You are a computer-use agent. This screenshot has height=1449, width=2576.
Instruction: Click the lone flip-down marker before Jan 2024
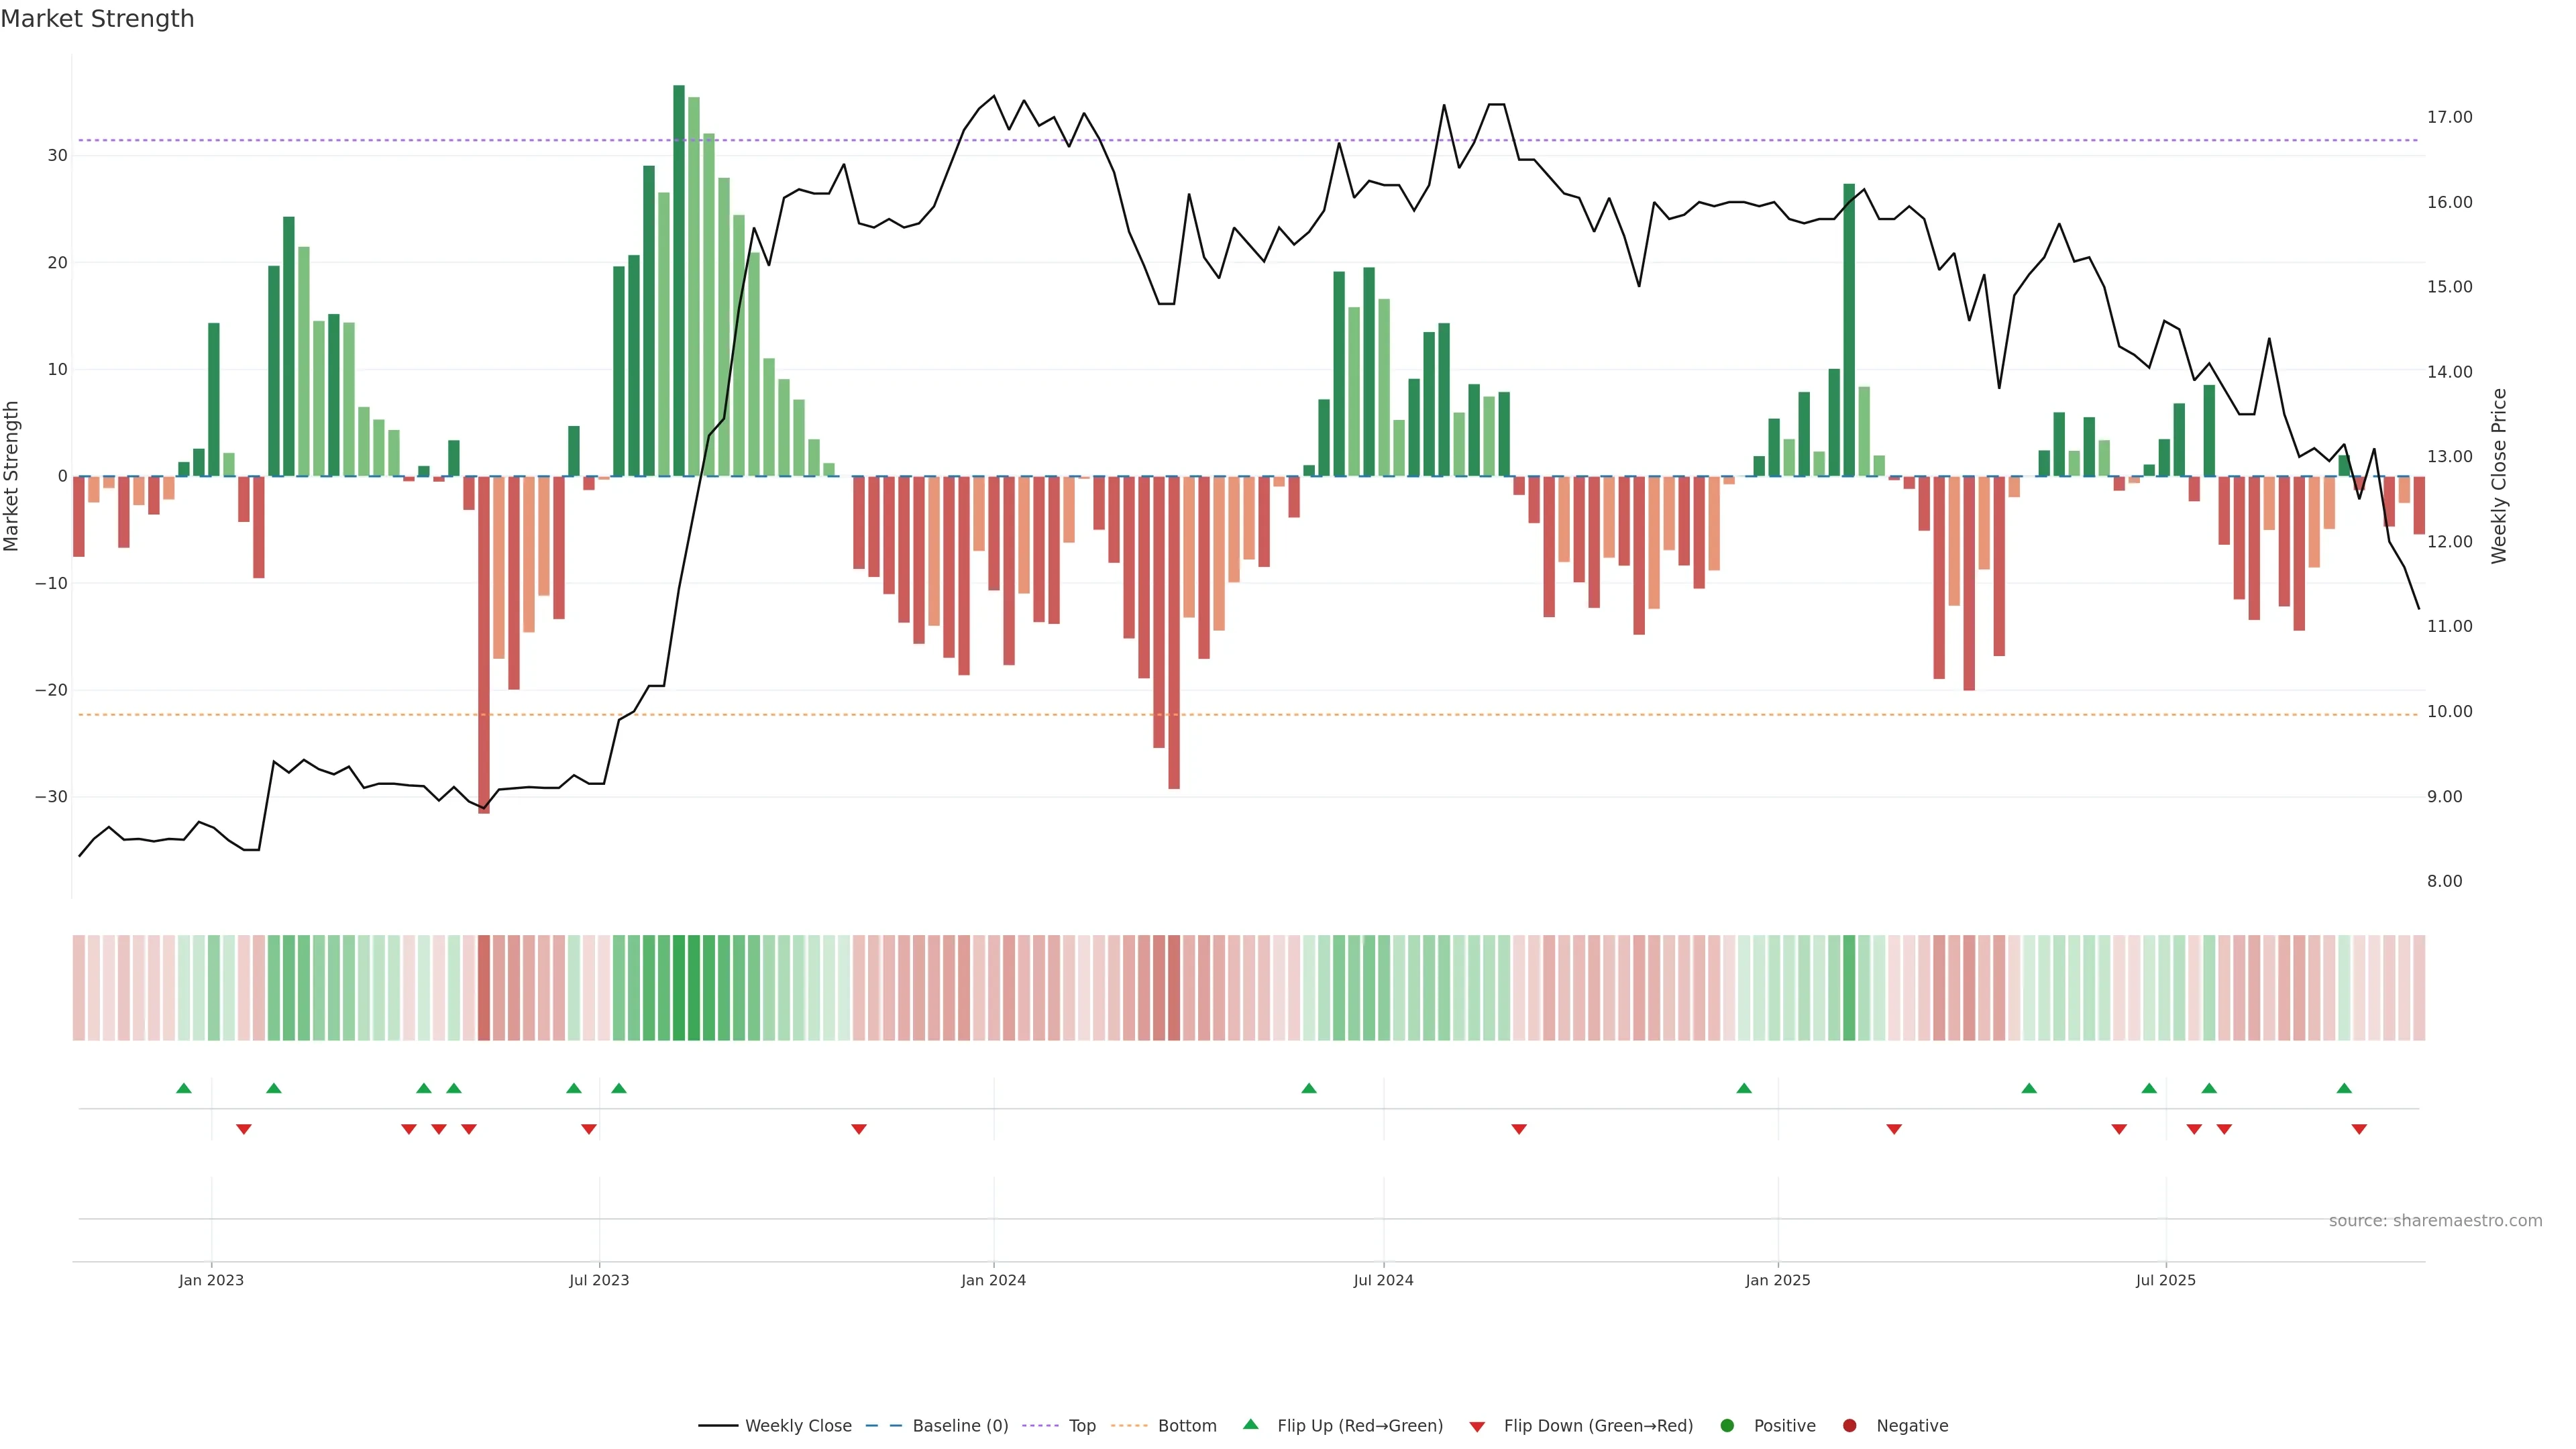click(x=858, y=1129)
